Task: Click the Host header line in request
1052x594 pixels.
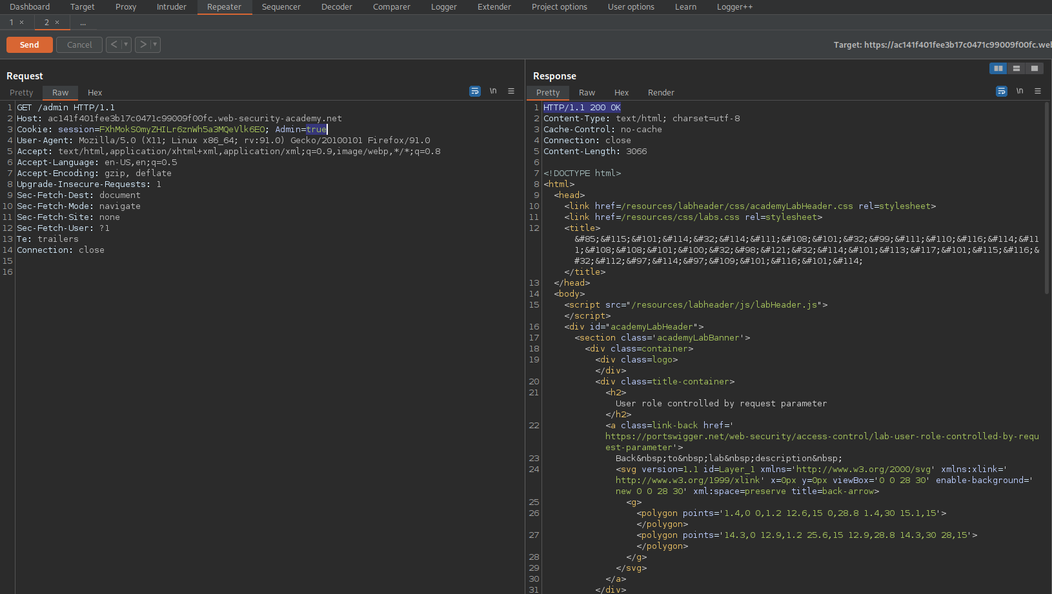Action: 179,119
